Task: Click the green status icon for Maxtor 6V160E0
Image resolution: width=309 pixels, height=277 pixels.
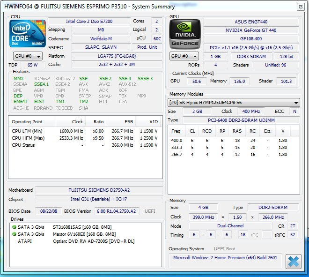Action: click(x=14, y=234)
